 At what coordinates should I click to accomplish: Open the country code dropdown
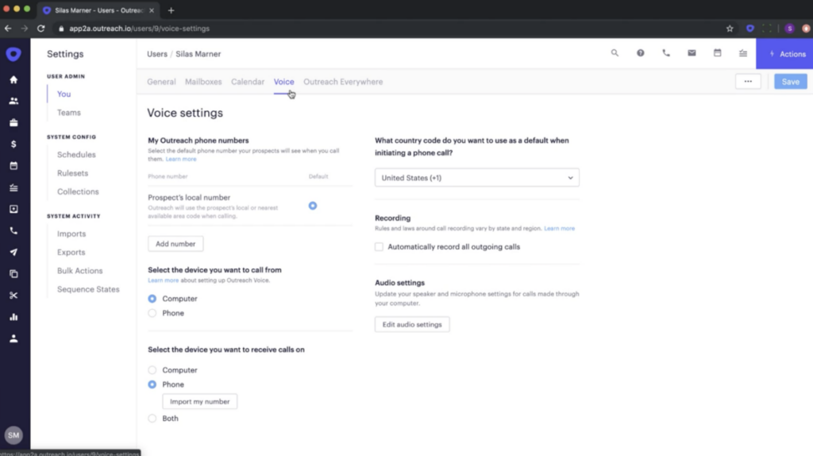(477, 178)
